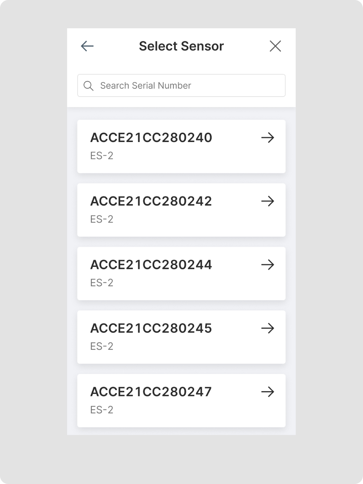This screenshot has height=484, width=363.
Task: Choose the ACCE21CC280247 serial number text
Action: coord(151,392)
